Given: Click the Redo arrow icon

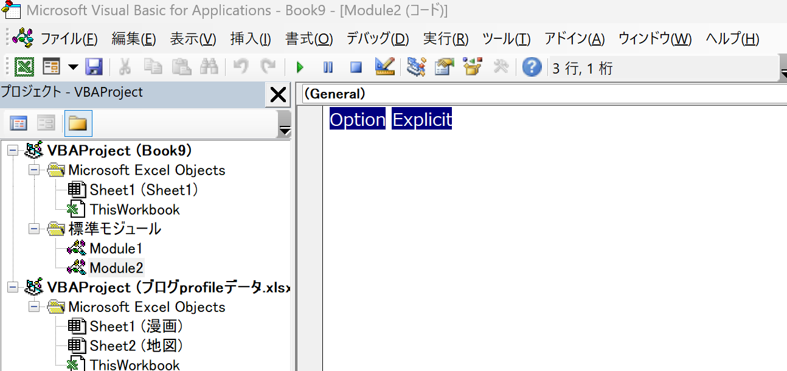Looking at the screenshot, I should tap(268, 67).
